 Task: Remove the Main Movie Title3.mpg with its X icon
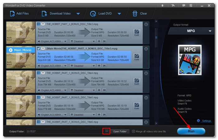coord(146,49)
